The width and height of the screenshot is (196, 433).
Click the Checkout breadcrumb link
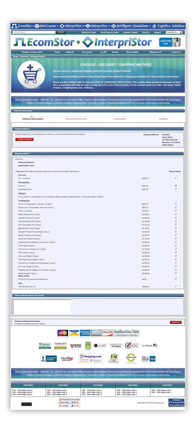point(24,56)
